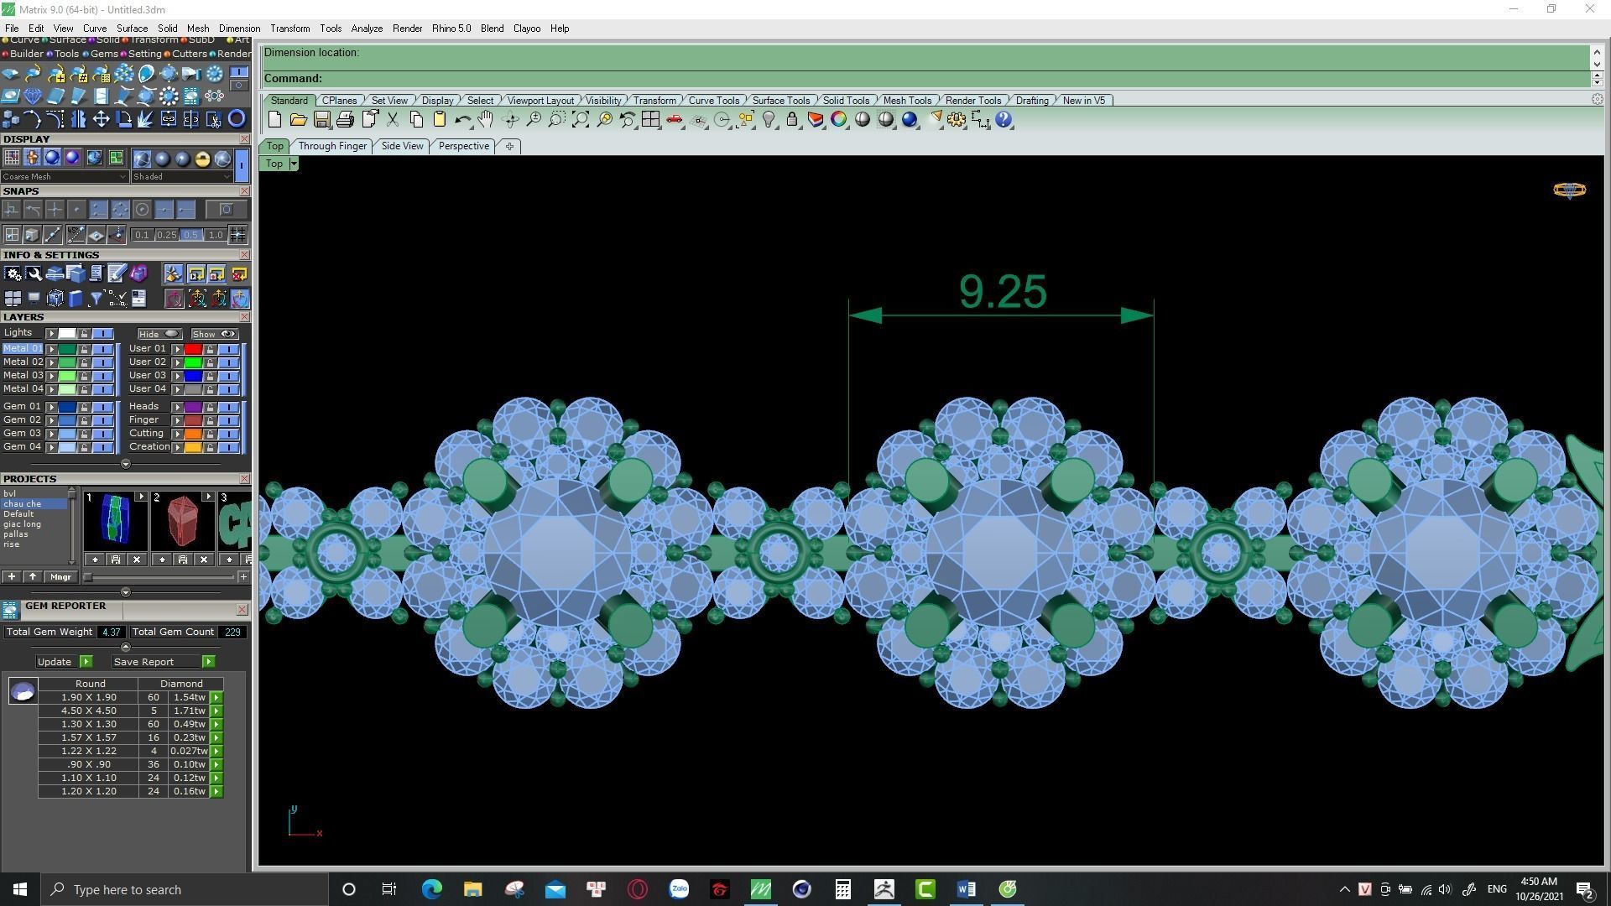Open the 4-viewport layout icon
Image resolution: width=1611 pixels, height=906 pixels.
pyautogui.click(x=650, y=120)
